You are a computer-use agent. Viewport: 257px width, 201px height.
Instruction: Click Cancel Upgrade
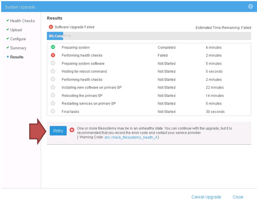click(x=206, y=197)
